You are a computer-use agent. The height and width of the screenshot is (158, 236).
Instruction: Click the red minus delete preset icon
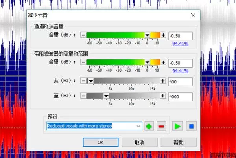161,126
